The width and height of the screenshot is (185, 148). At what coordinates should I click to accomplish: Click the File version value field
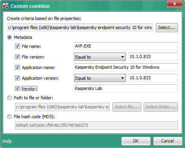coord(153,57)
